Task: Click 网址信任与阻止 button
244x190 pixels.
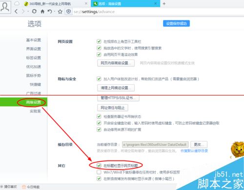Action: pos(113,108)
